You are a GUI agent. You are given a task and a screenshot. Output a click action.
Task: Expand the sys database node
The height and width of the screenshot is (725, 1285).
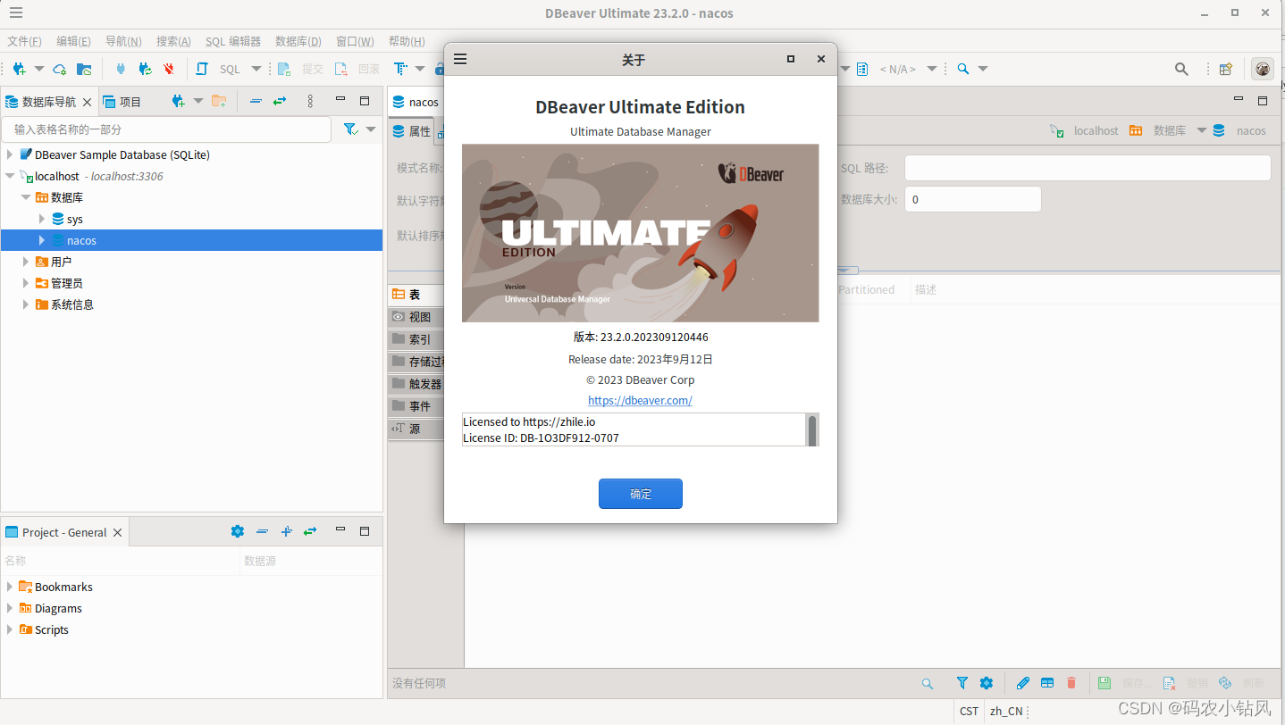(x=40, y=219)
